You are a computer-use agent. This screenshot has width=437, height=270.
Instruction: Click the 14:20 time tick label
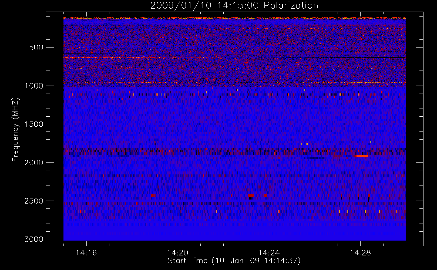click(x=177, y=253)
